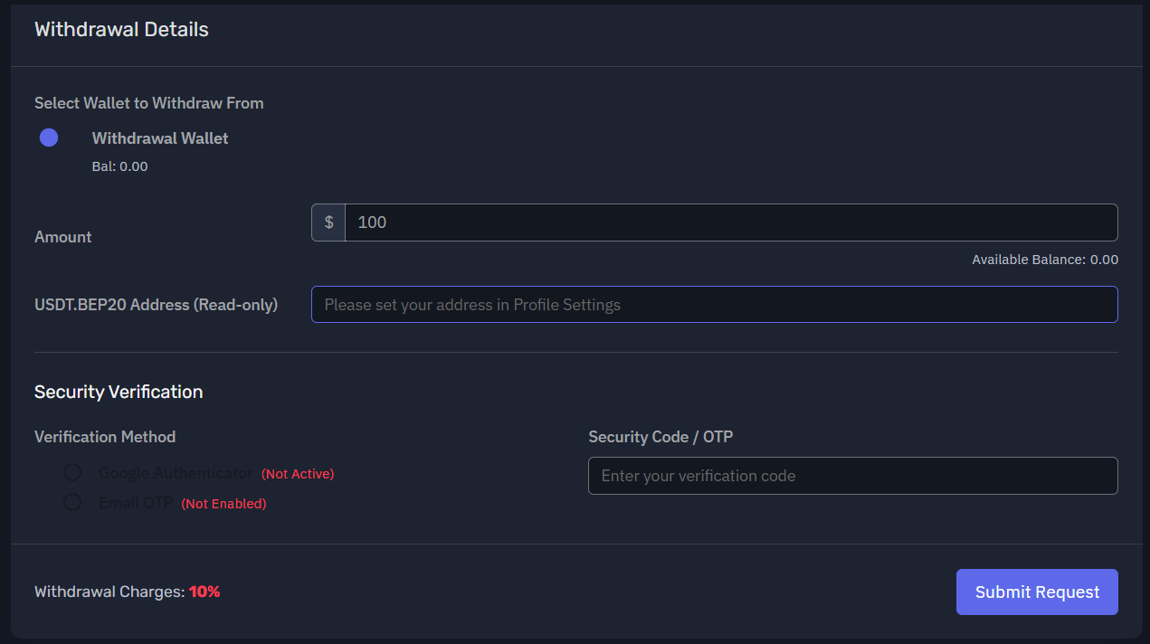Click the dollar sign prefix icon
The image size is (1150, 644).
click(x=328, y=223)
